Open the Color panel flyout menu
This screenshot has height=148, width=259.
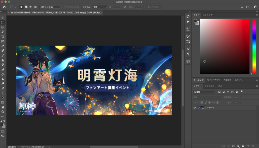point(257,15)
